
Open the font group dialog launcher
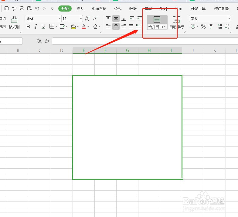coord(100,32)
